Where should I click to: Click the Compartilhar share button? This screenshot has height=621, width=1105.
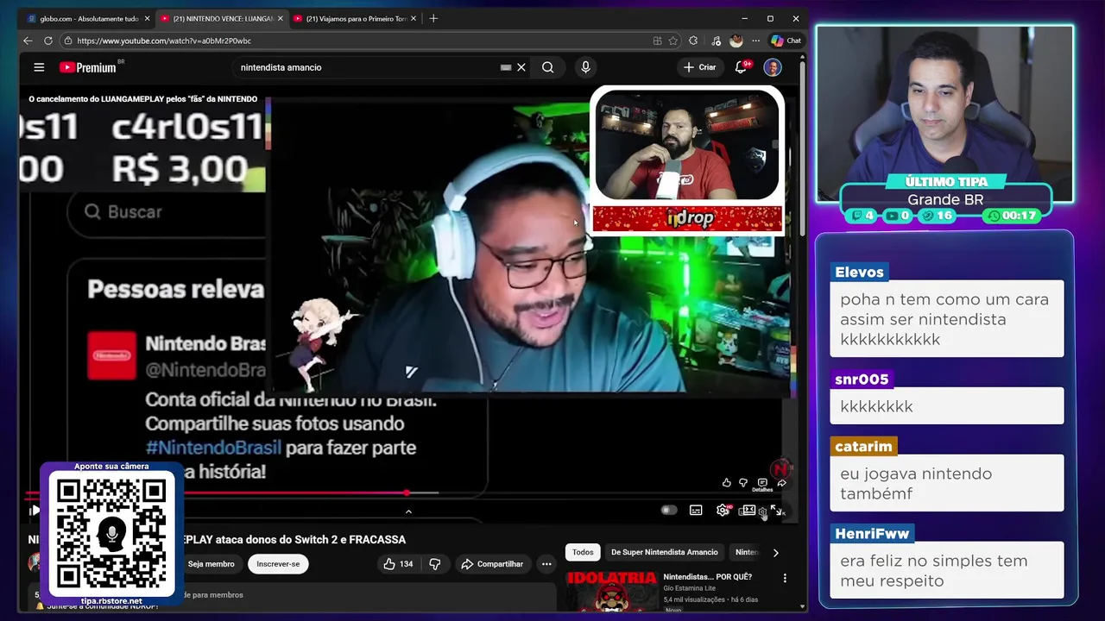(x=492, y=564)
